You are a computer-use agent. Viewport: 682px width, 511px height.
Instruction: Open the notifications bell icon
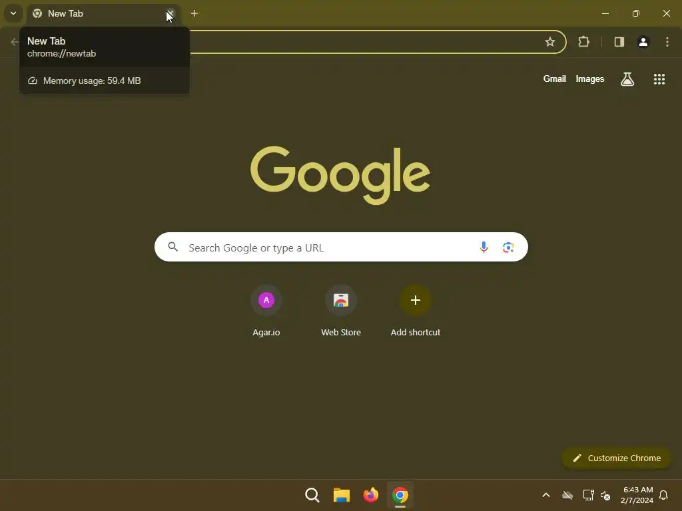point(663,495)
